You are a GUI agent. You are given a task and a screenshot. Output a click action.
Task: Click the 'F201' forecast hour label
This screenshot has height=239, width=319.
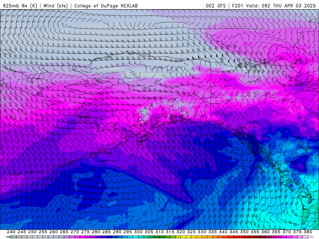click(237, 6)
